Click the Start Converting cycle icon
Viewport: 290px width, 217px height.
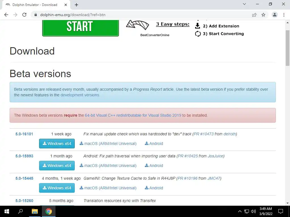[x=198, y=34]
